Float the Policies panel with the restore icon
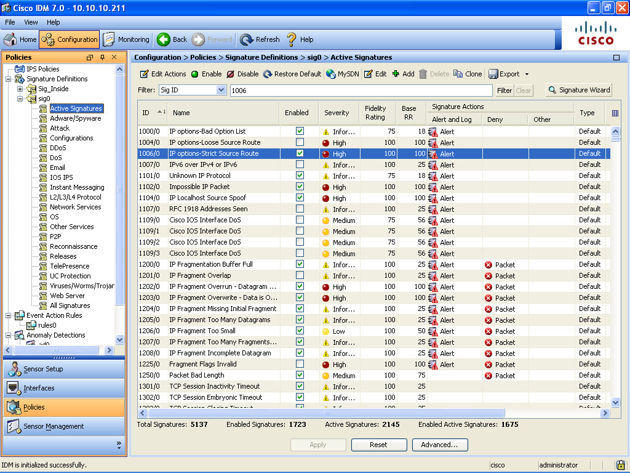630x473 pixels. 90,57
